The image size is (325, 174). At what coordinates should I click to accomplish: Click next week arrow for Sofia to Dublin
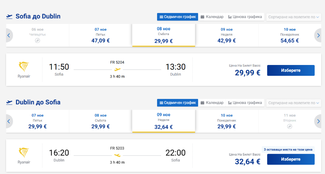tap(318, 35)
